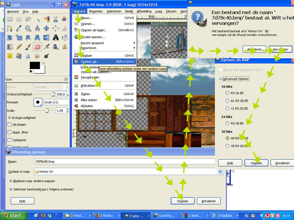The image size is (294, 220).
Task: Choose the A8 R8 G8 B8 32-bit option
Action: pos(227,138)
